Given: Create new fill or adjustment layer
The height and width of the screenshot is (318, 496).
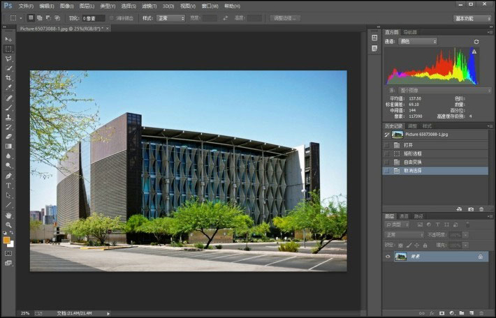Looking at the screenshot, I should [452, 313].
